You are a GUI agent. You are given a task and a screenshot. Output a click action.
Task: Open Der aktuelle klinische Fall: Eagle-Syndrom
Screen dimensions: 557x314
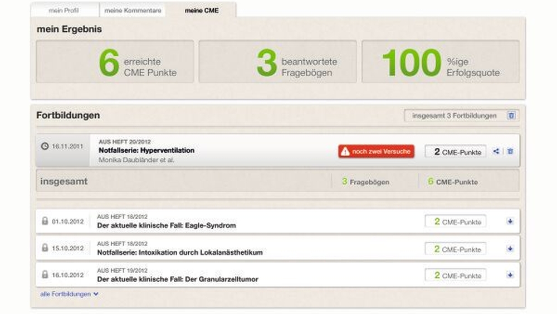(166, 225)
